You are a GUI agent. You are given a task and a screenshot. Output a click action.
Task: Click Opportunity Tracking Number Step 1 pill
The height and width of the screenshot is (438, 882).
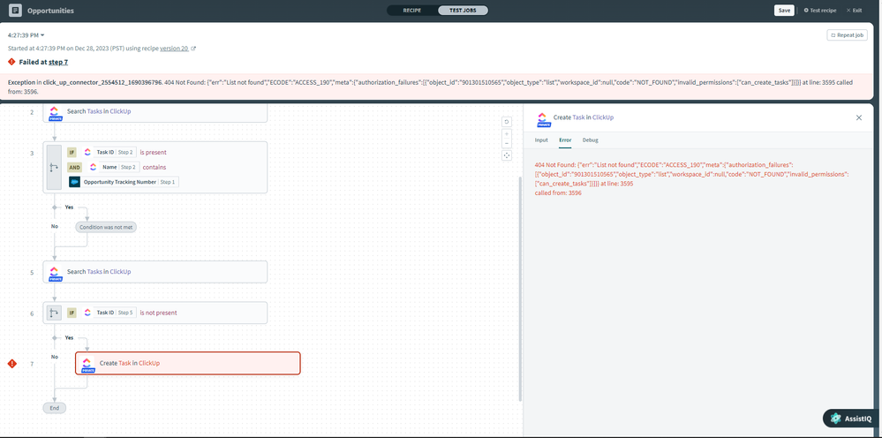(124, 182)
